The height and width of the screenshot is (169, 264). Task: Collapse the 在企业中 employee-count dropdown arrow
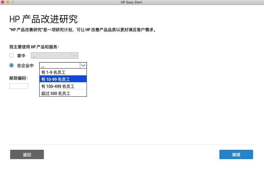[83, 66]
